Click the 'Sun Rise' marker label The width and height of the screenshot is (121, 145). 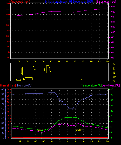41,130
